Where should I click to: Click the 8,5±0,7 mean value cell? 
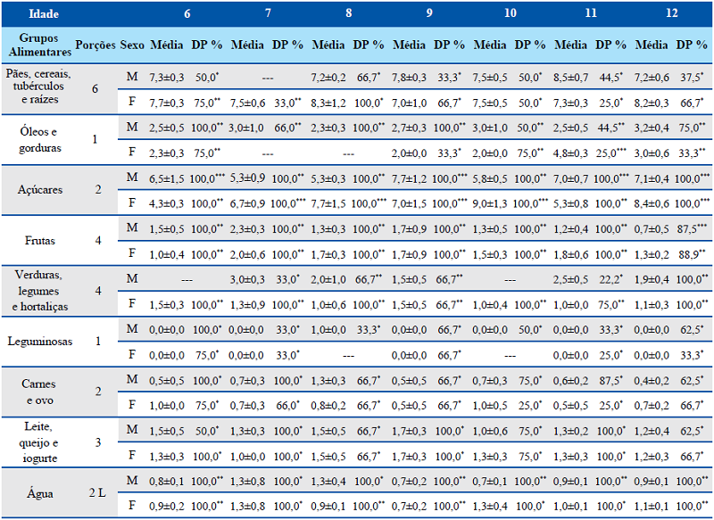tap(571, 77)
